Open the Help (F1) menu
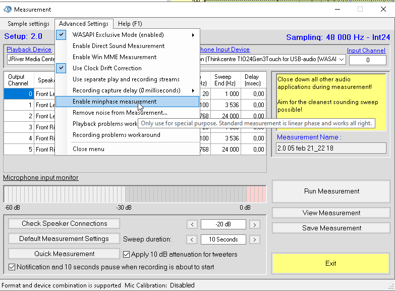The width and height of the screenshot is (395, 291). (x=130, y=24)
